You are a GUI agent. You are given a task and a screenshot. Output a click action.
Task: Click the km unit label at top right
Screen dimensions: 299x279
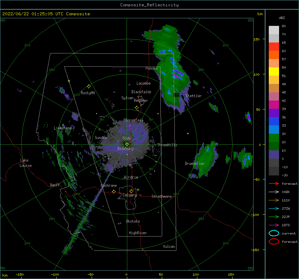(260, 14)
